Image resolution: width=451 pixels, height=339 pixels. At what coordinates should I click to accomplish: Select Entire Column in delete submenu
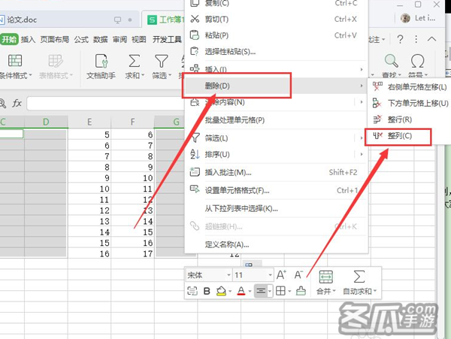pos(398,136)
